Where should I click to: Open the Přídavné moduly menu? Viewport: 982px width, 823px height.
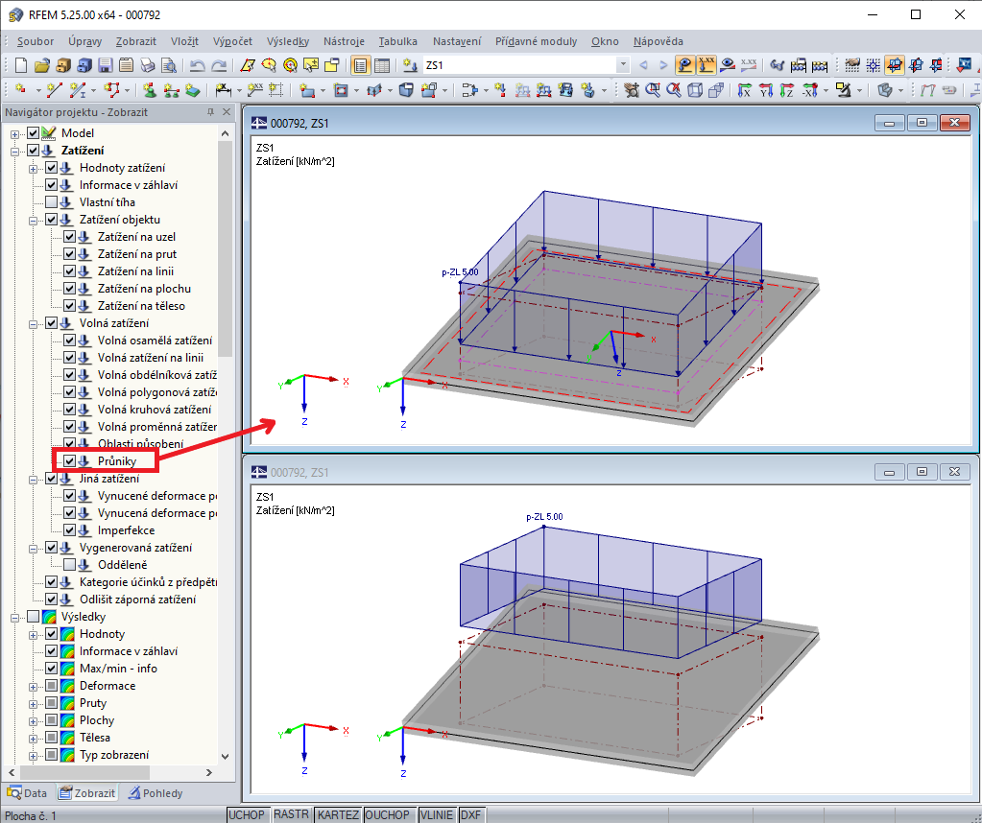click(536, 41)
